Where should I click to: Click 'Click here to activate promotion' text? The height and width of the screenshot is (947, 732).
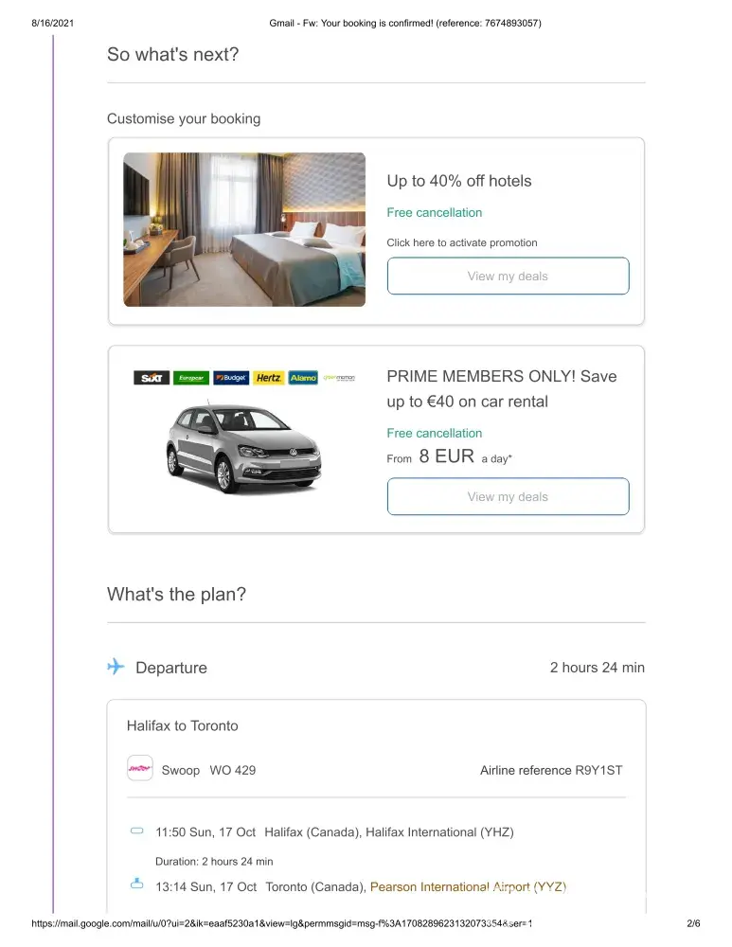tap(461, 242)
